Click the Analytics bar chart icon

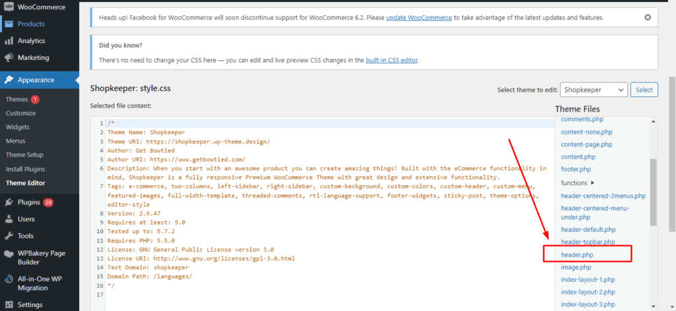pyautogui.click(x=8, y=41)
